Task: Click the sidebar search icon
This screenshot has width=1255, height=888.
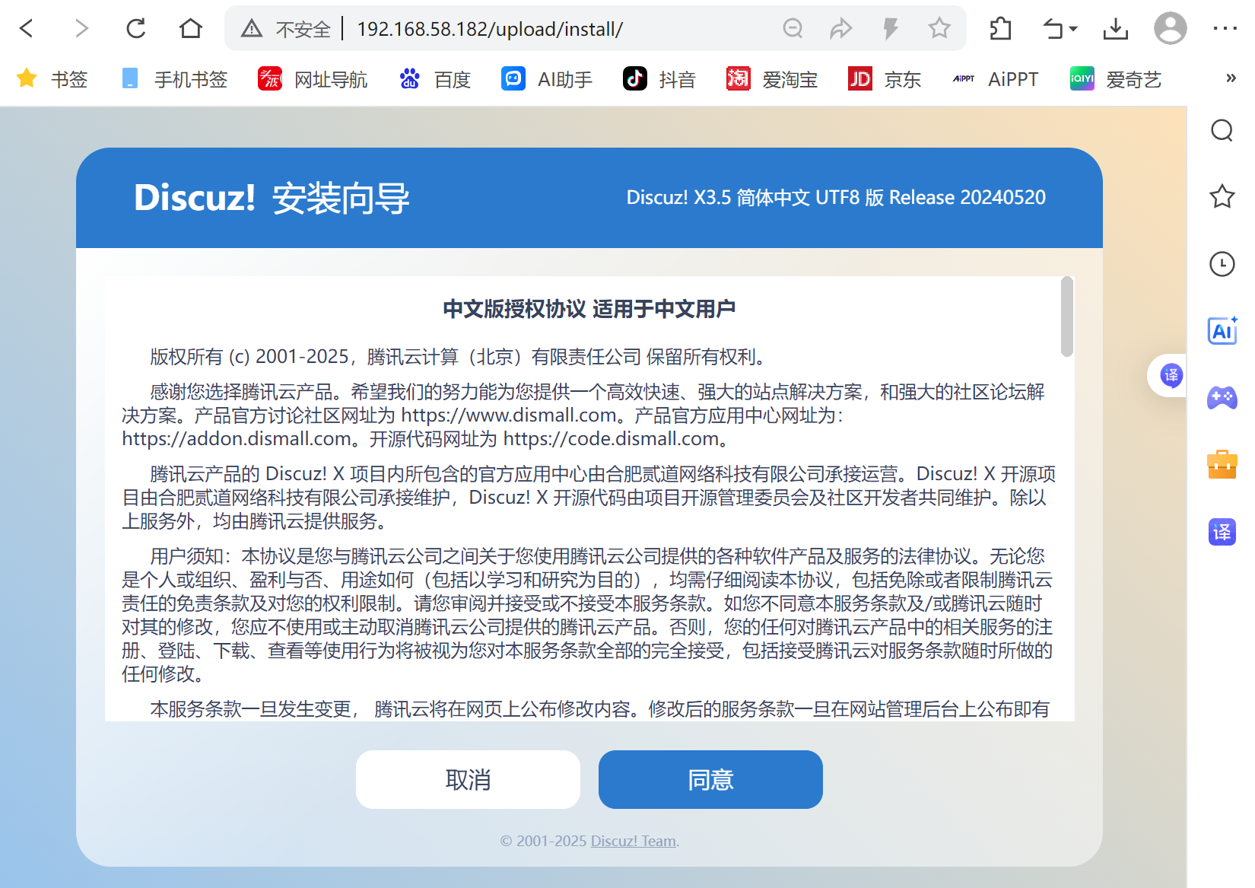Action: click(1222, 130)
